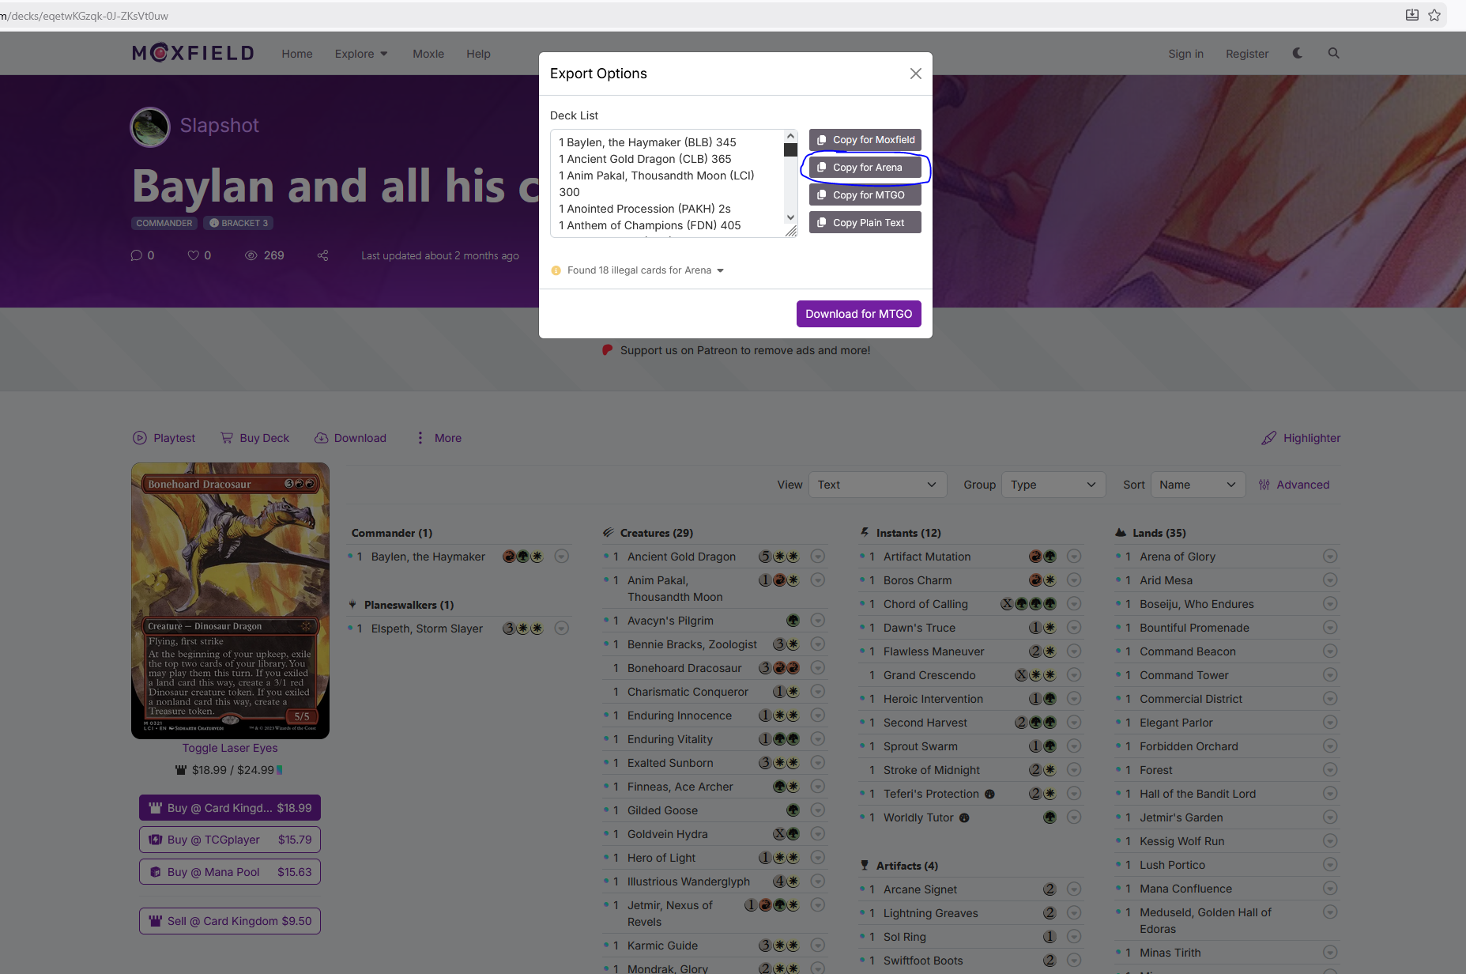This screenshot has width=1466, height=974.
Task: Click Worldly Tutor info badge icon
Action: [964, 817]
